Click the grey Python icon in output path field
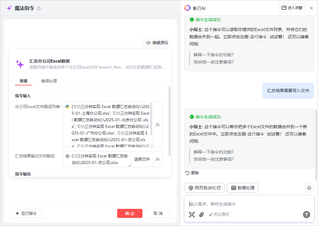Screen dimensions: 318x226 pyautogui.click(x=67, y=156)
